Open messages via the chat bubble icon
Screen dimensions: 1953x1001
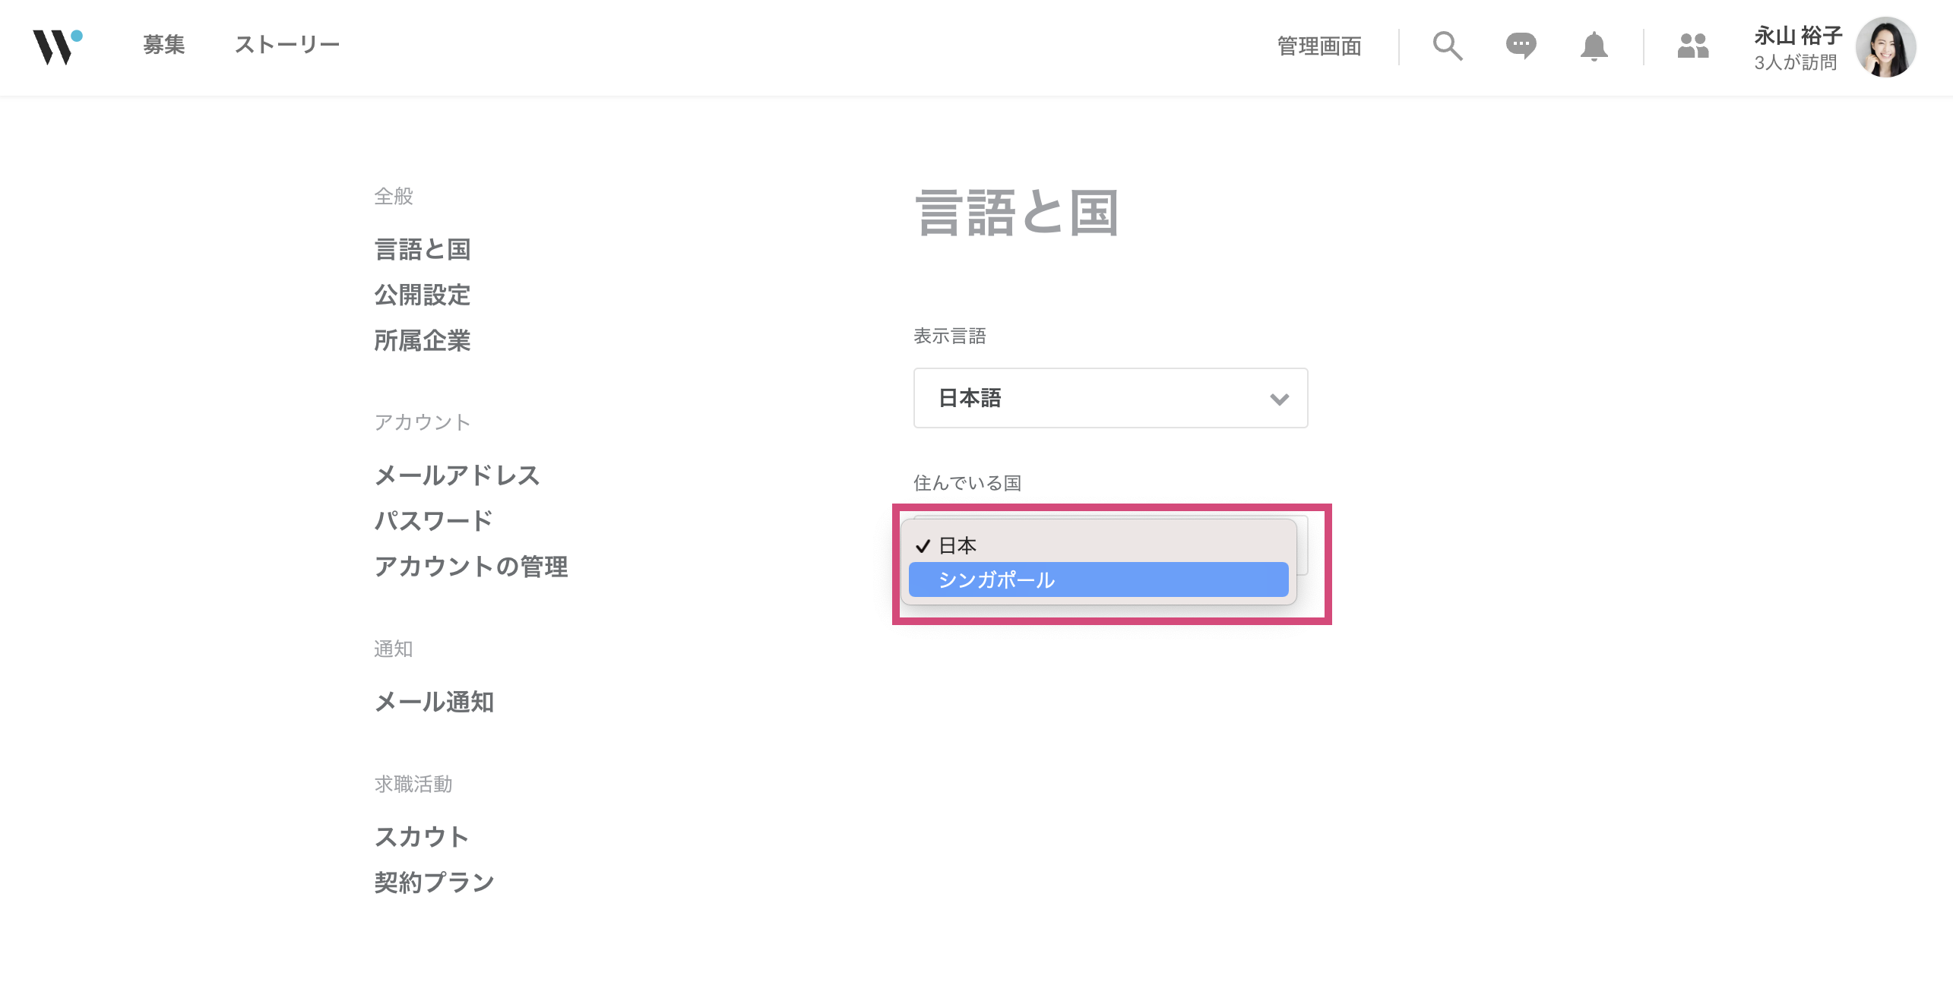1521,46
